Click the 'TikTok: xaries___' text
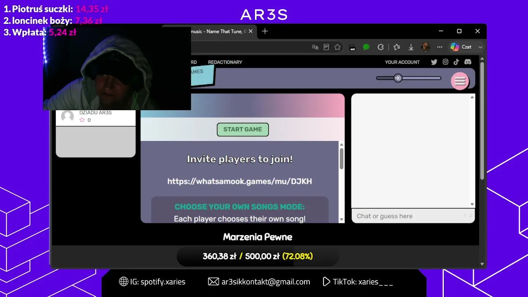 [363, 282]
